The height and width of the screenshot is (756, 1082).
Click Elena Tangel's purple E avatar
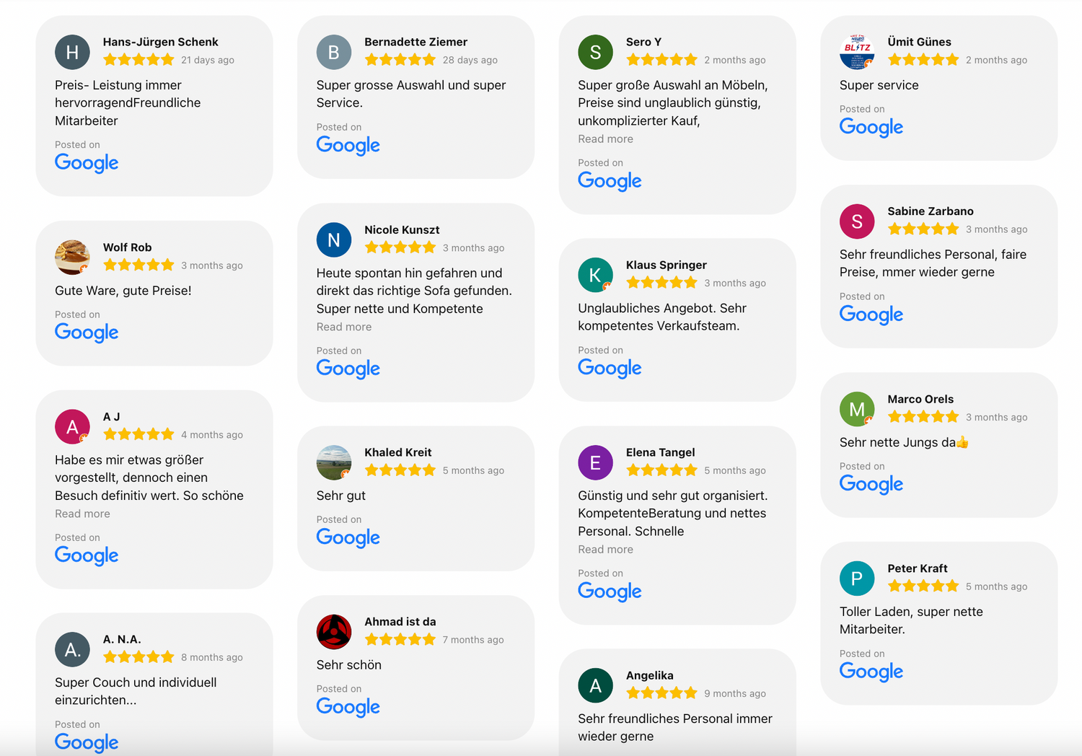595,462
